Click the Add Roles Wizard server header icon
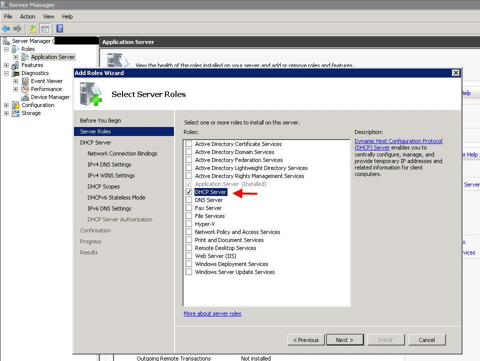 click(91, 93)
